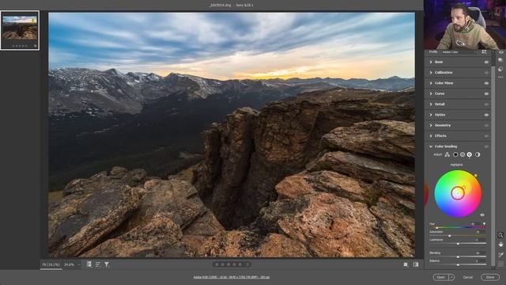Toggle Curve panel visibility eye
Screen dimensions: 506x285
486,93
